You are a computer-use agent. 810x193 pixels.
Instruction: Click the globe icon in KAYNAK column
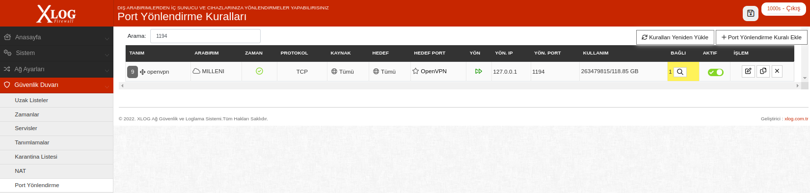tap(334, 71)
